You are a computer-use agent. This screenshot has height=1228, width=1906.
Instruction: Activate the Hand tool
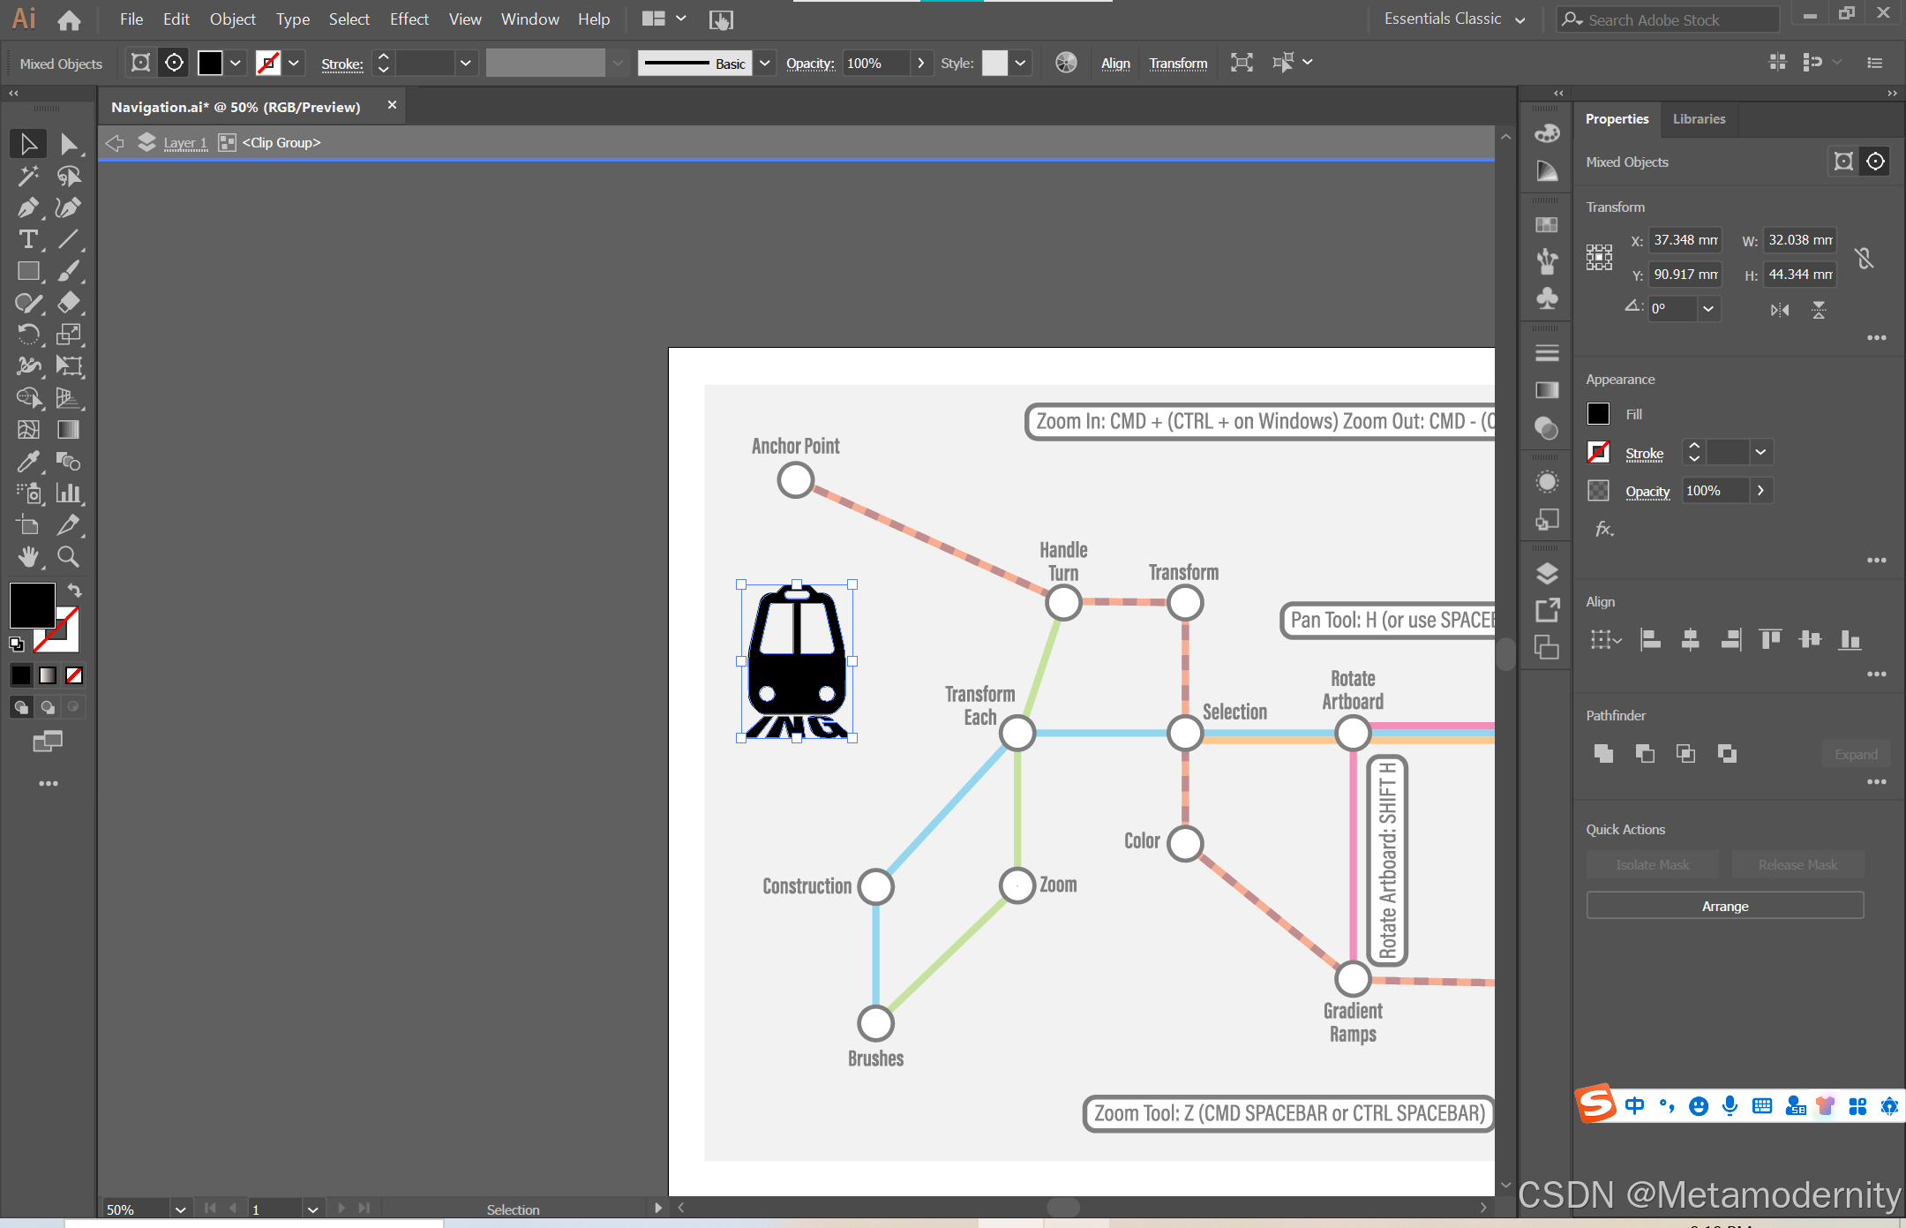(27, 557)
